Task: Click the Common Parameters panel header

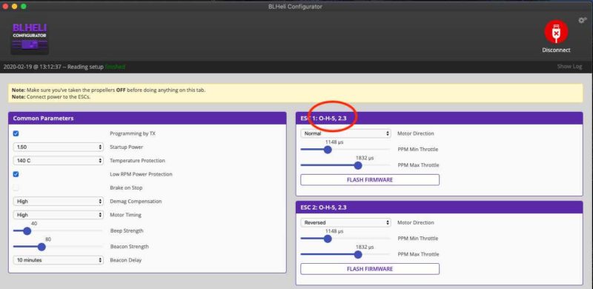Action: click(147, 118)
